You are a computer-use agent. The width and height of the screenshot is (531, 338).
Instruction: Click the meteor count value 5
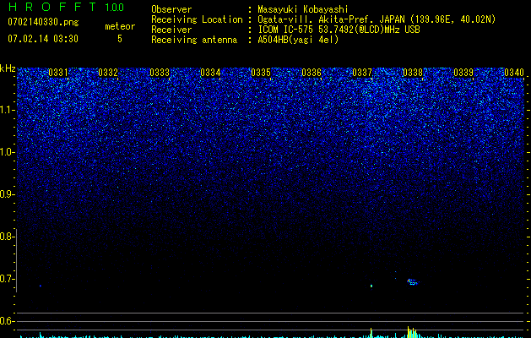(x=120, y=39)
